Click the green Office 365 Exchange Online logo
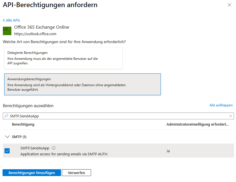 [7, 31]
